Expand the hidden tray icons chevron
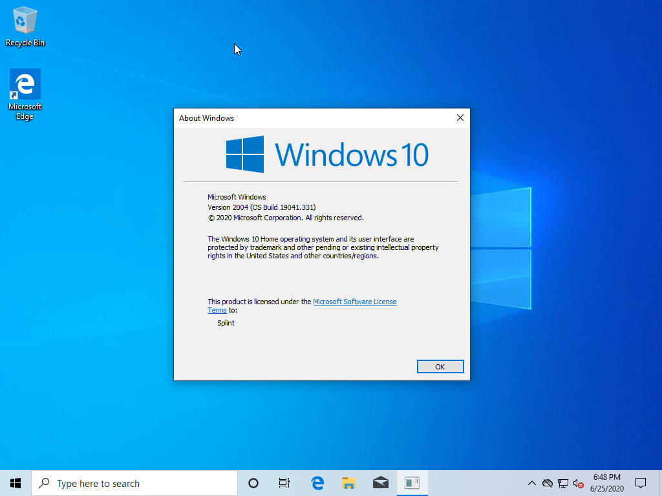662x496 pixels. pos(532,483)
